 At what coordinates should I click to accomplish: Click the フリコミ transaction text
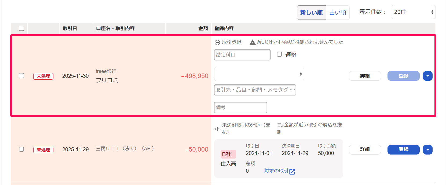107,80
